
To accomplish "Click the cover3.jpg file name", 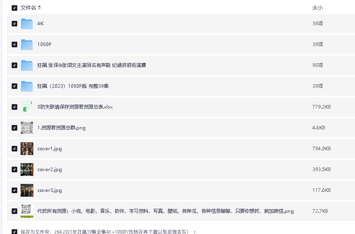I will pyautogui.click(x=49, y=190).
